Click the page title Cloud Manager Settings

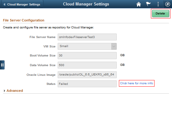click(86, 4)
